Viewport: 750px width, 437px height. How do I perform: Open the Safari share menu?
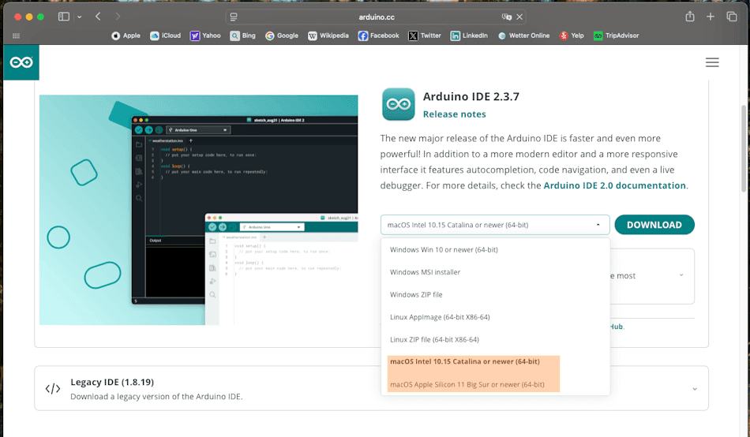pos(690,17)
